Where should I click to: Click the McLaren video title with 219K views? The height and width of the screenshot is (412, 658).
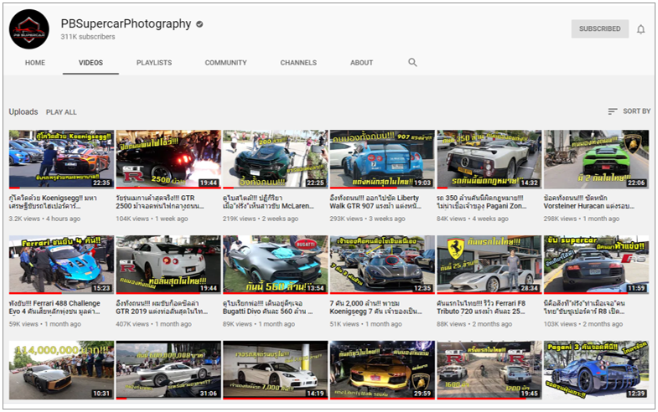pyautogui.click(x=268, y=202)
